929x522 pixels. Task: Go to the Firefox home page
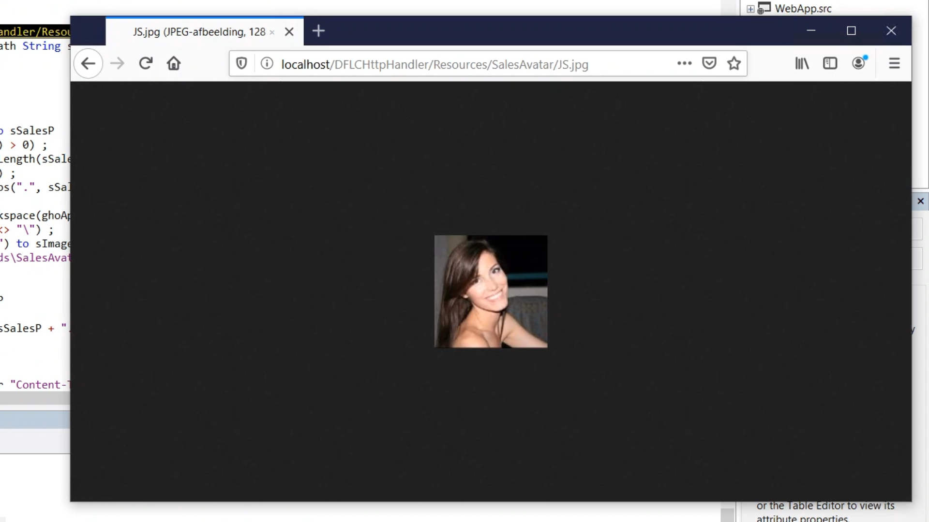tap(174, 63)
